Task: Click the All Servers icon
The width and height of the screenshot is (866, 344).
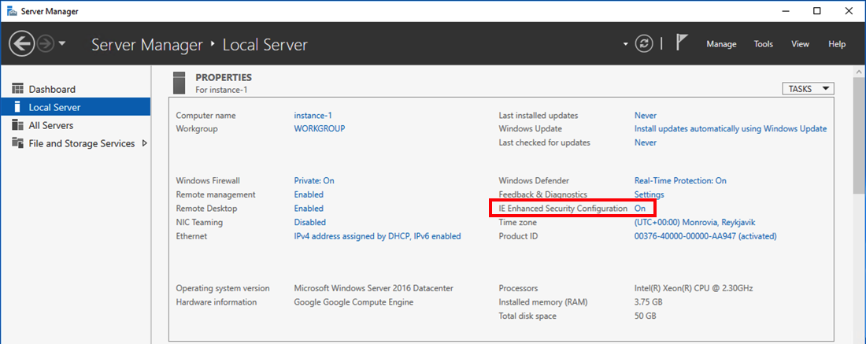Action: (17, 125)
